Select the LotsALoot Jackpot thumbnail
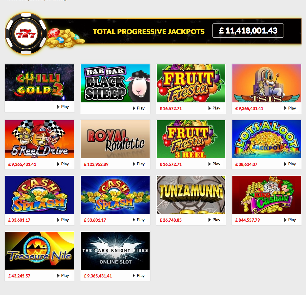Image resolution: width=306 pixels, height=295 pixels. [267, 139]
